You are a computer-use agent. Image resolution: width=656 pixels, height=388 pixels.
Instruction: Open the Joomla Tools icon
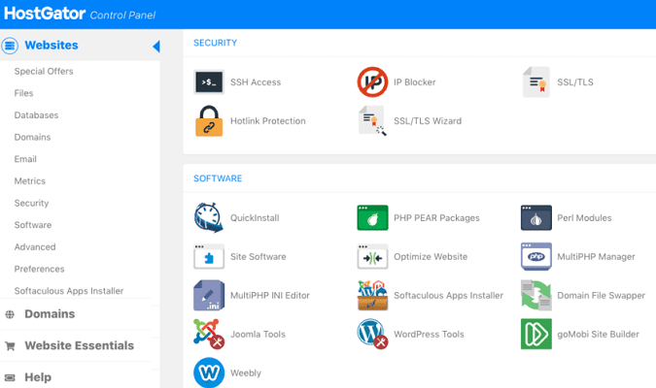coord(209,334)
